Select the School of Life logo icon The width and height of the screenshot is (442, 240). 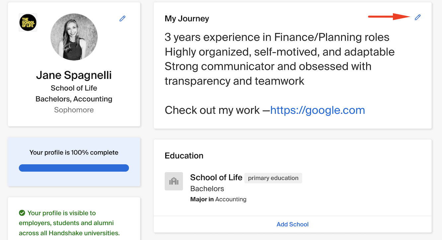click(x=28, y=22)
